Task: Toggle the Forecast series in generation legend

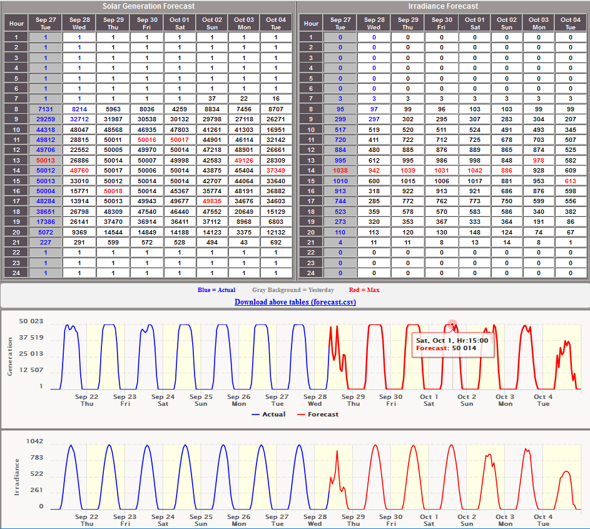Action: [x=318, y=415]
